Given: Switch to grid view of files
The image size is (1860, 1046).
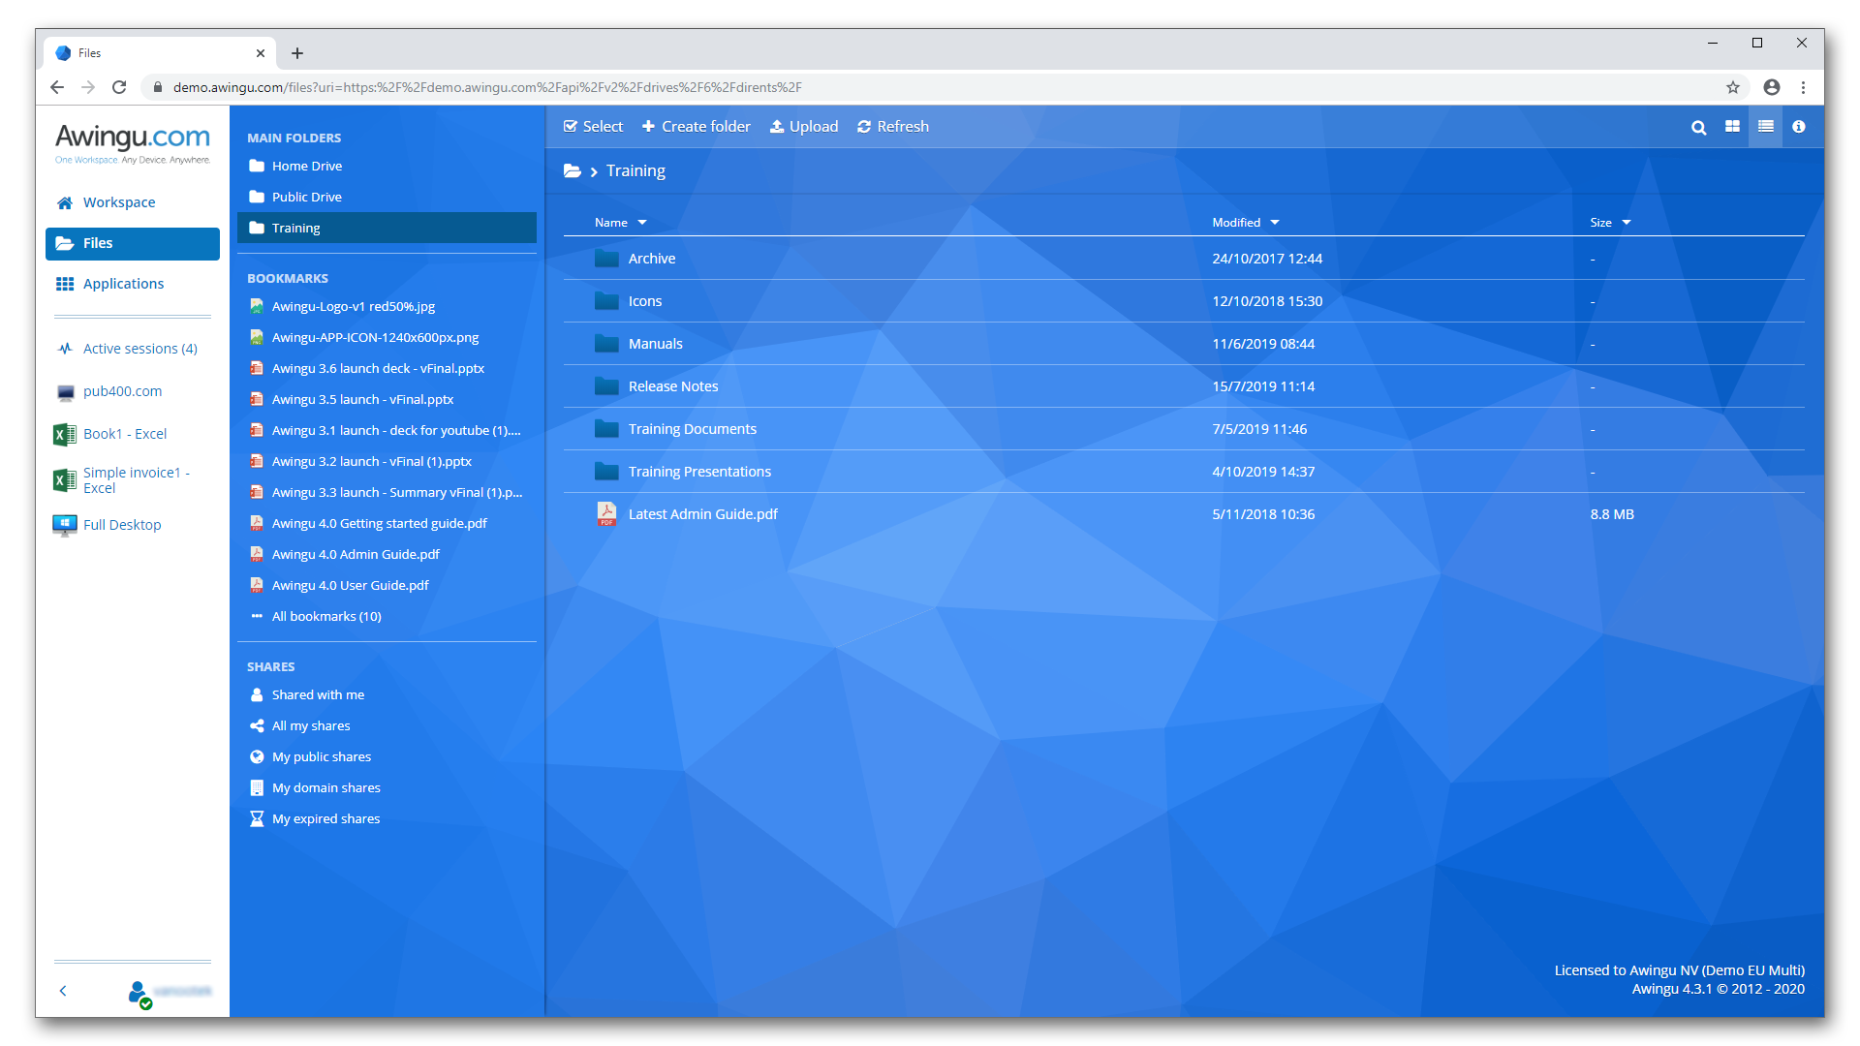Looking at the screenshot, I should tap(1732, 127).
